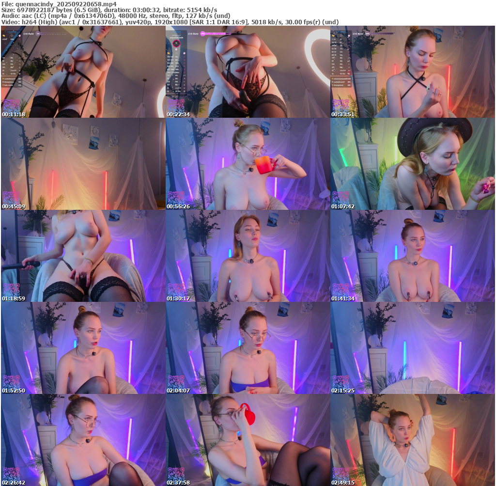Click the Video codec info line
The image size is (496, 486).
pos(170,22)
